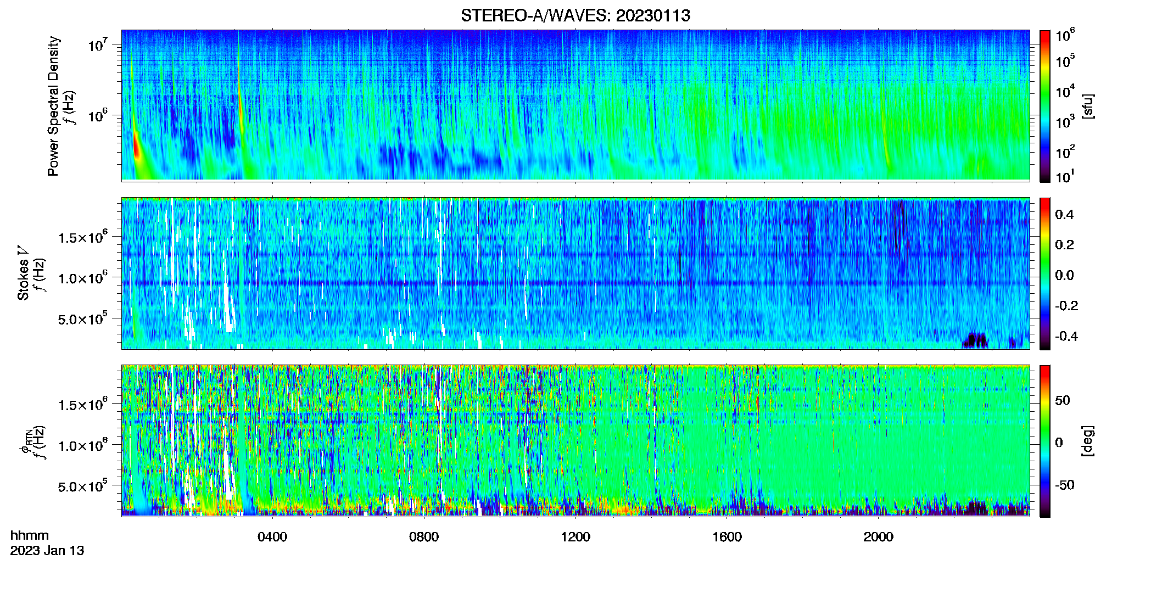The image size is (1151, 593).
Task: Click the sfu power color bar
Action: tap(1044, 106)
